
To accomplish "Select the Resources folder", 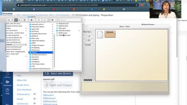I will point(36,50).
